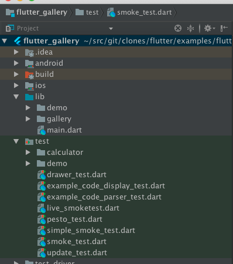This screenshot has width=233, height=264.
Task: Select the flutter_gallery root label
Action: click(x=52, y=41)
